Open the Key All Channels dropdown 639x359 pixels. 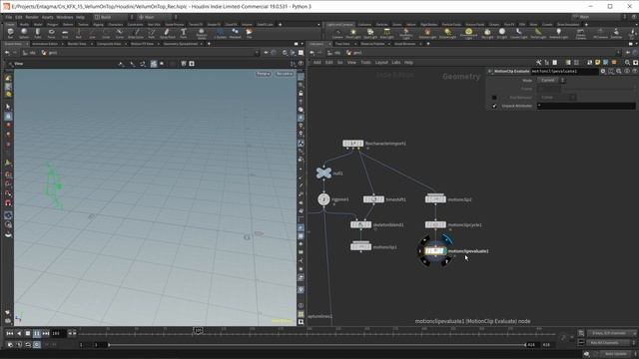611,343
